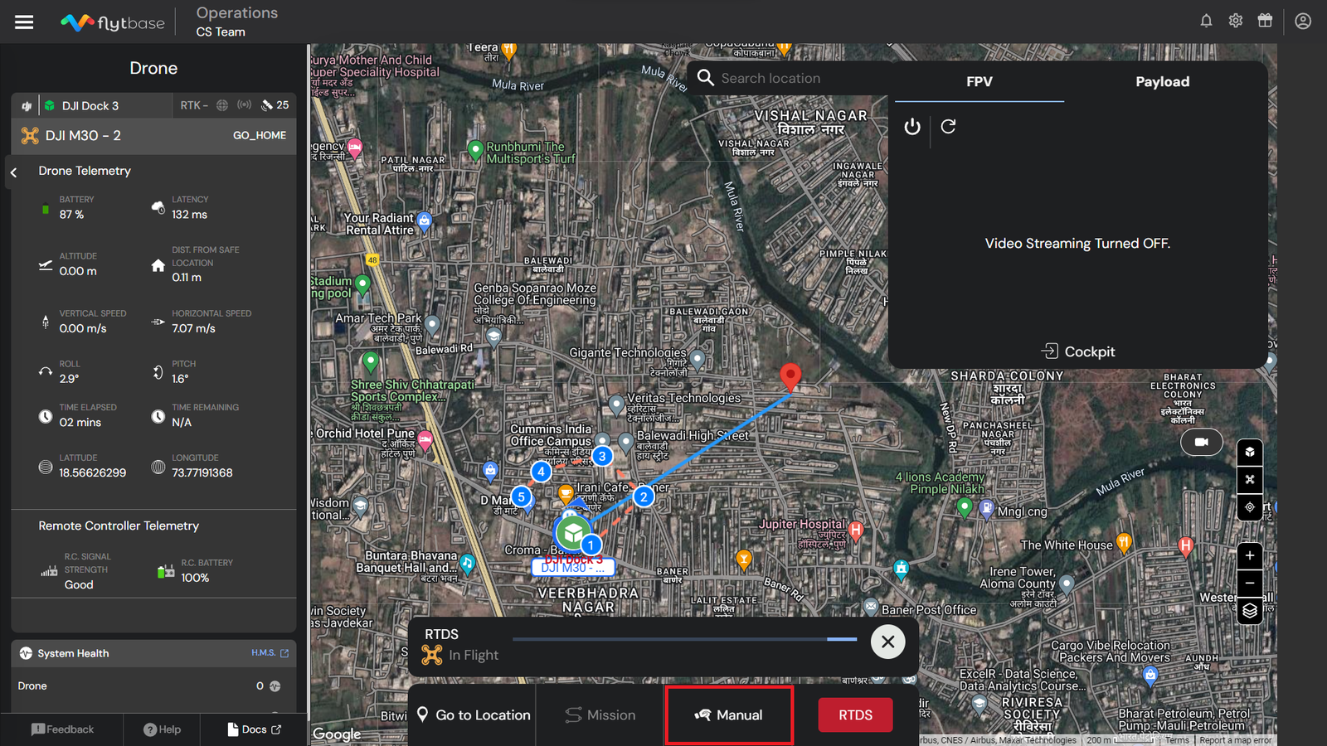Click the Latitude value 18.56626299
1327x746 pixels.
[x=93, y=473]
